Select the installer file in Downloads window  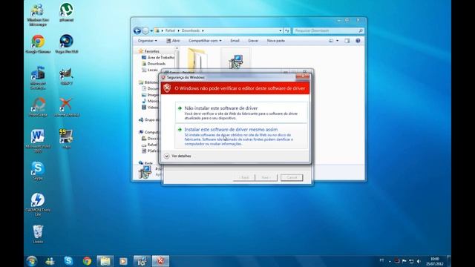coord(236,59)
